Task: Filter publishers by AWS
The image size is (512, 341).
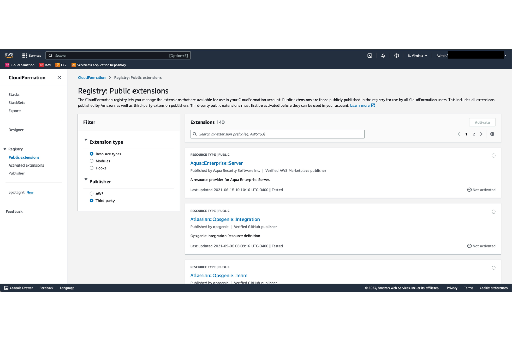Action: pos(91,193)
